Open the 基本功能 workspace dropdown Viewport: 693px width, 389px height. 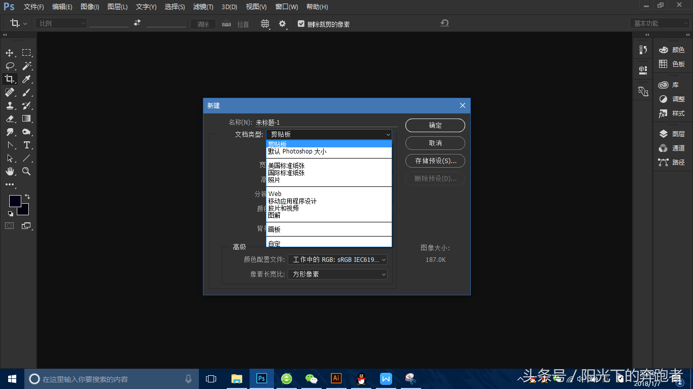tap(660, 23)
